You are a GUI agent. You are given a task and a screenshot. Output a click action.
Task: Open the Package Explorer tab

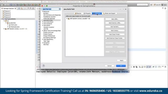tap(9, 8)
